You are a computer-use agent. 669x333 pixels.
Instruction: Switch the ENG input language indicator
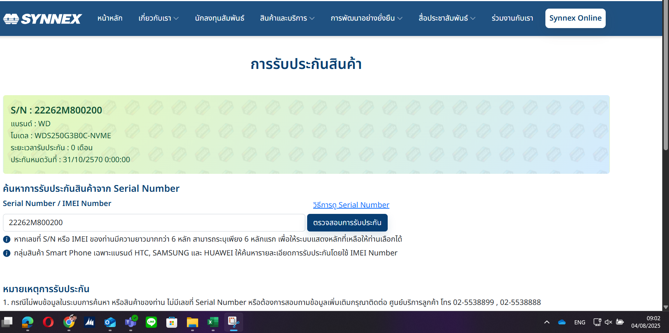[x=579, y=322]
